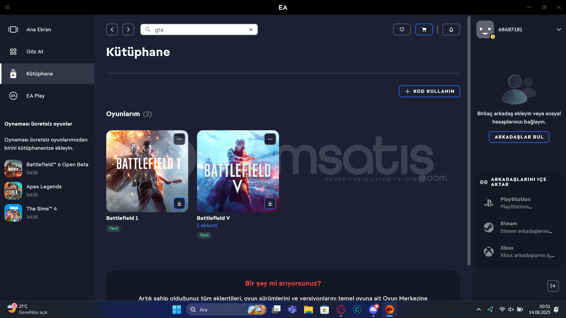Clear the search text with the X
566x318 pixels.
click(x=251, y=29)
